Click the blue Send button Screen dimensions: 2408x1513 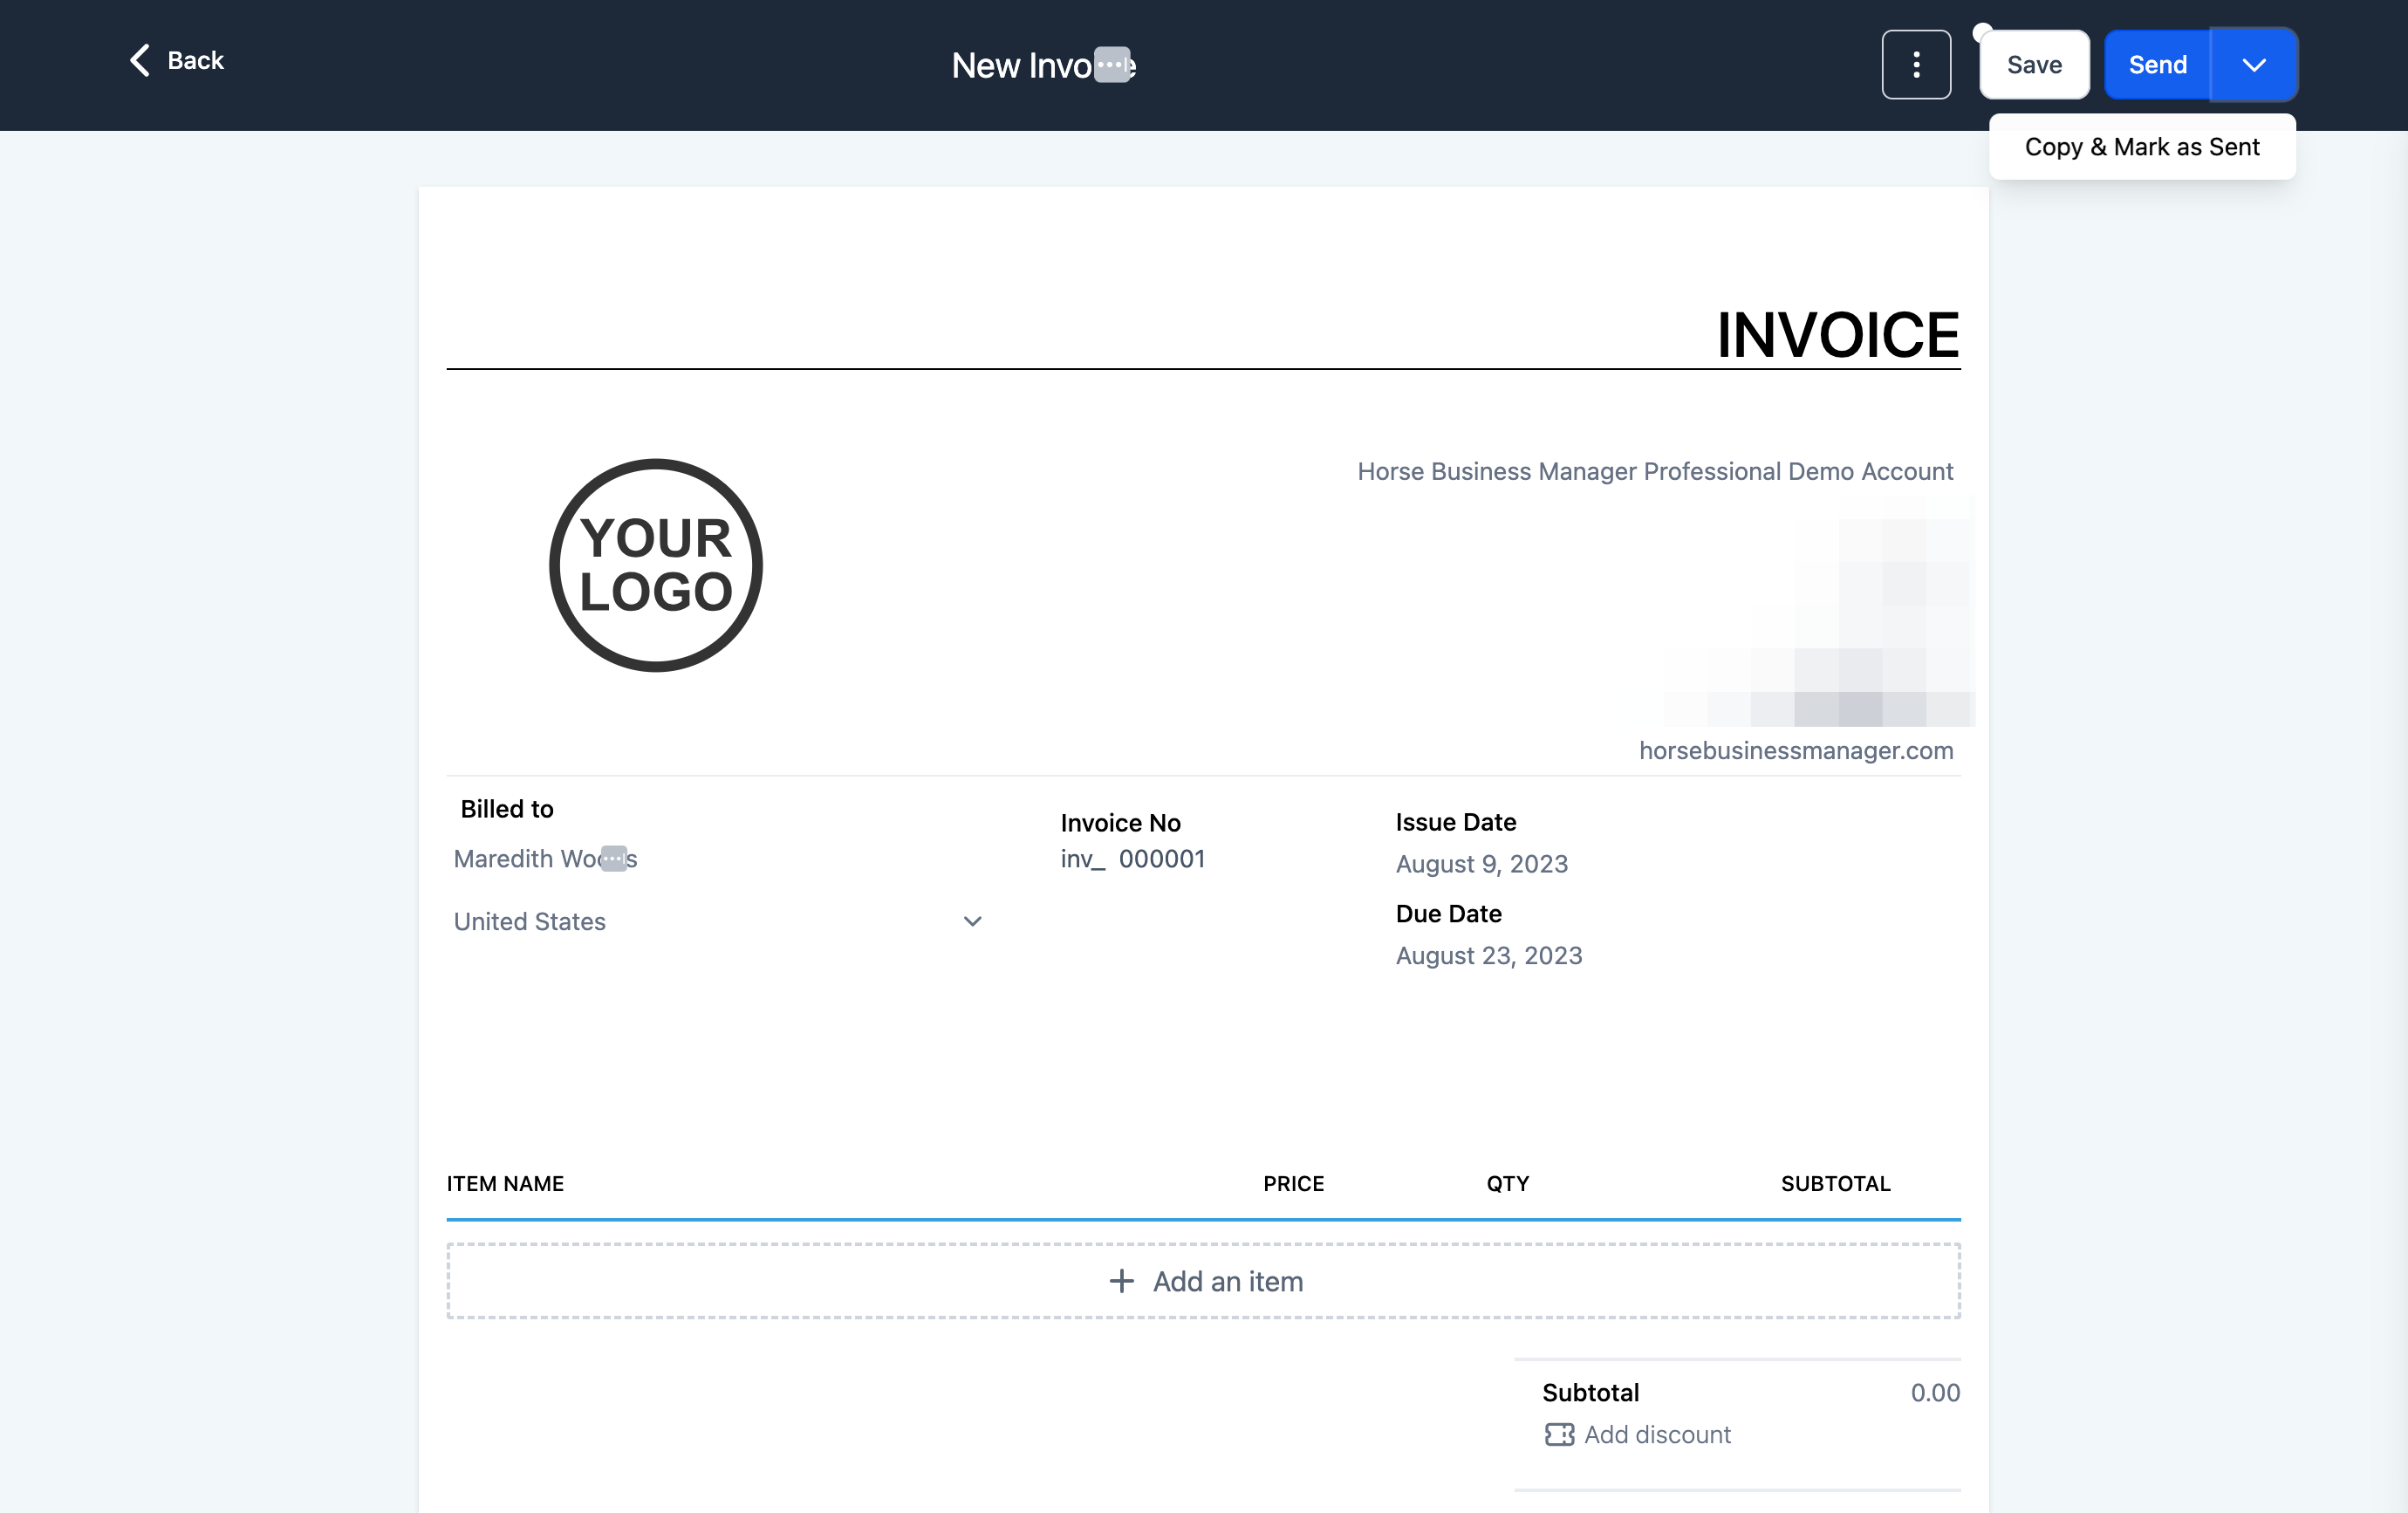pyautogui.click(x=2157, y=65)
